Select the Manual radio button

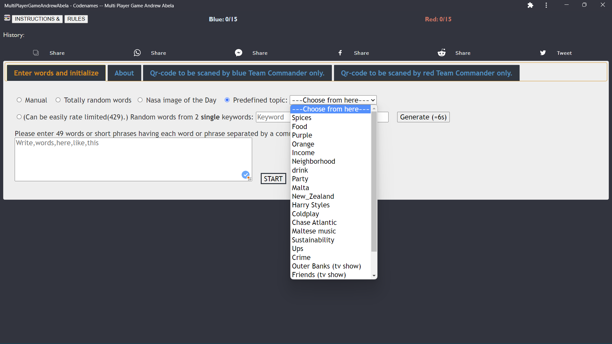click(x=19, y=100)
